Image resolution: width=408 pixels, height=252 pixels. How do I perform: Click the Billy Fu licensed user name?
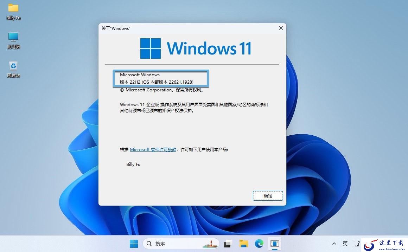pos(133,164)
